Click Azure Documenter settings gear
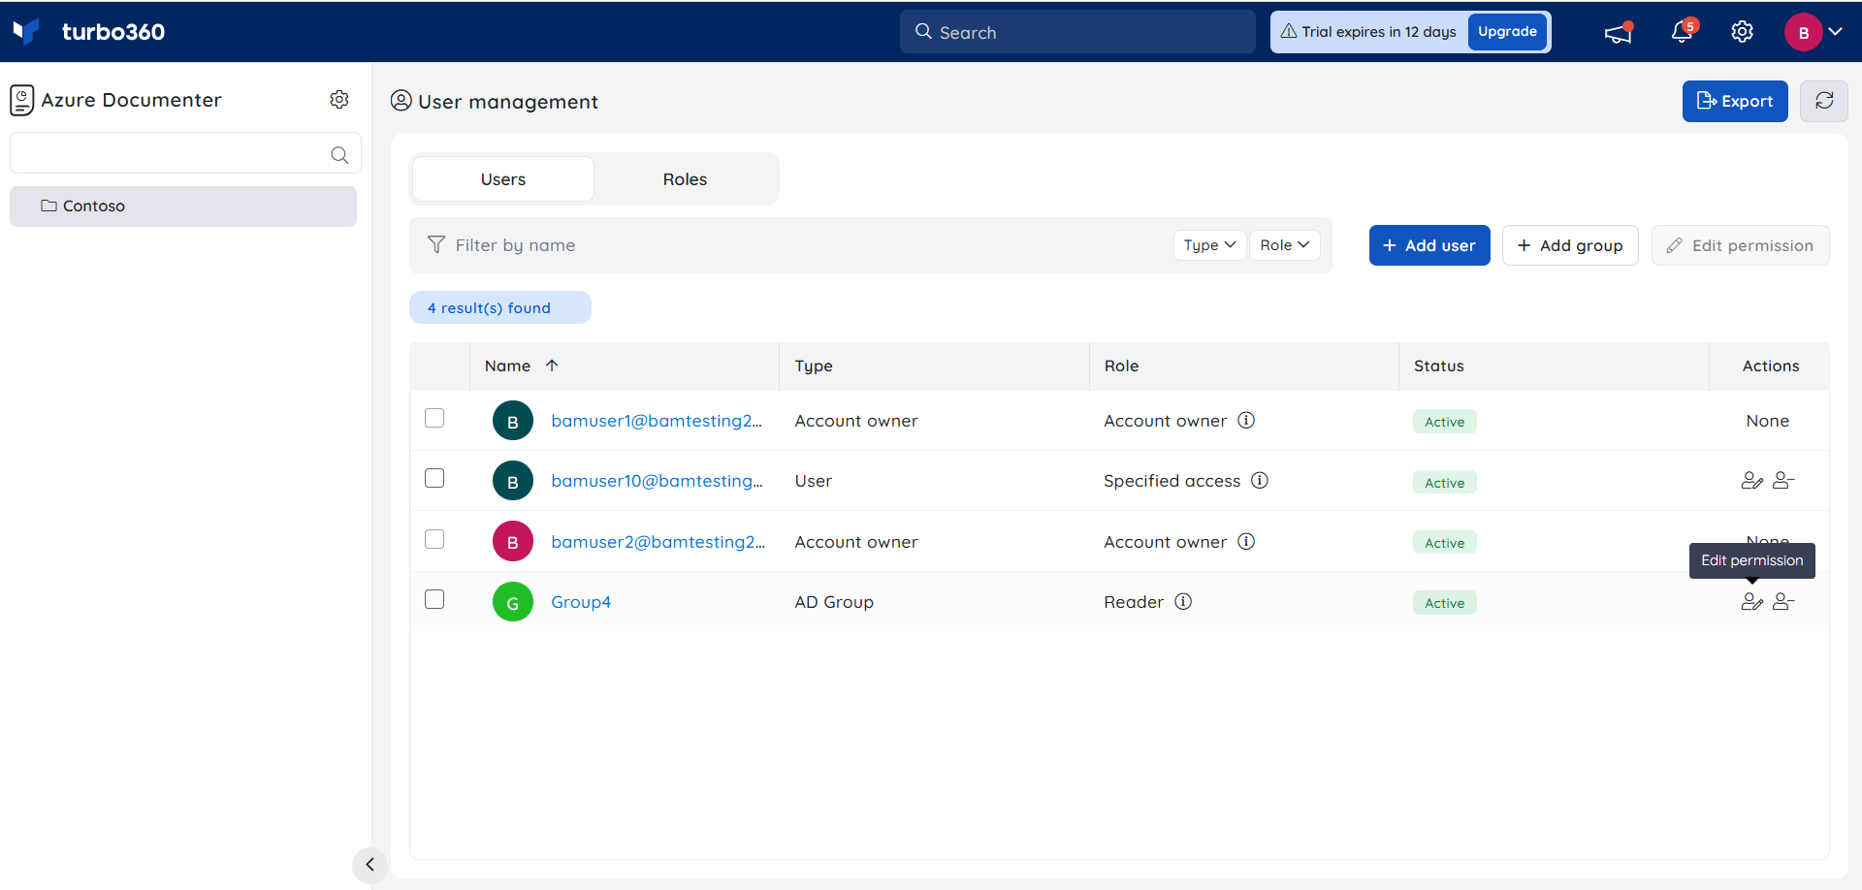 pos(339,99)
